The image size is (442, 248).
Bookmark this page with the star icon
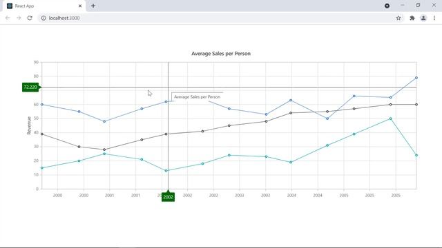398,18
